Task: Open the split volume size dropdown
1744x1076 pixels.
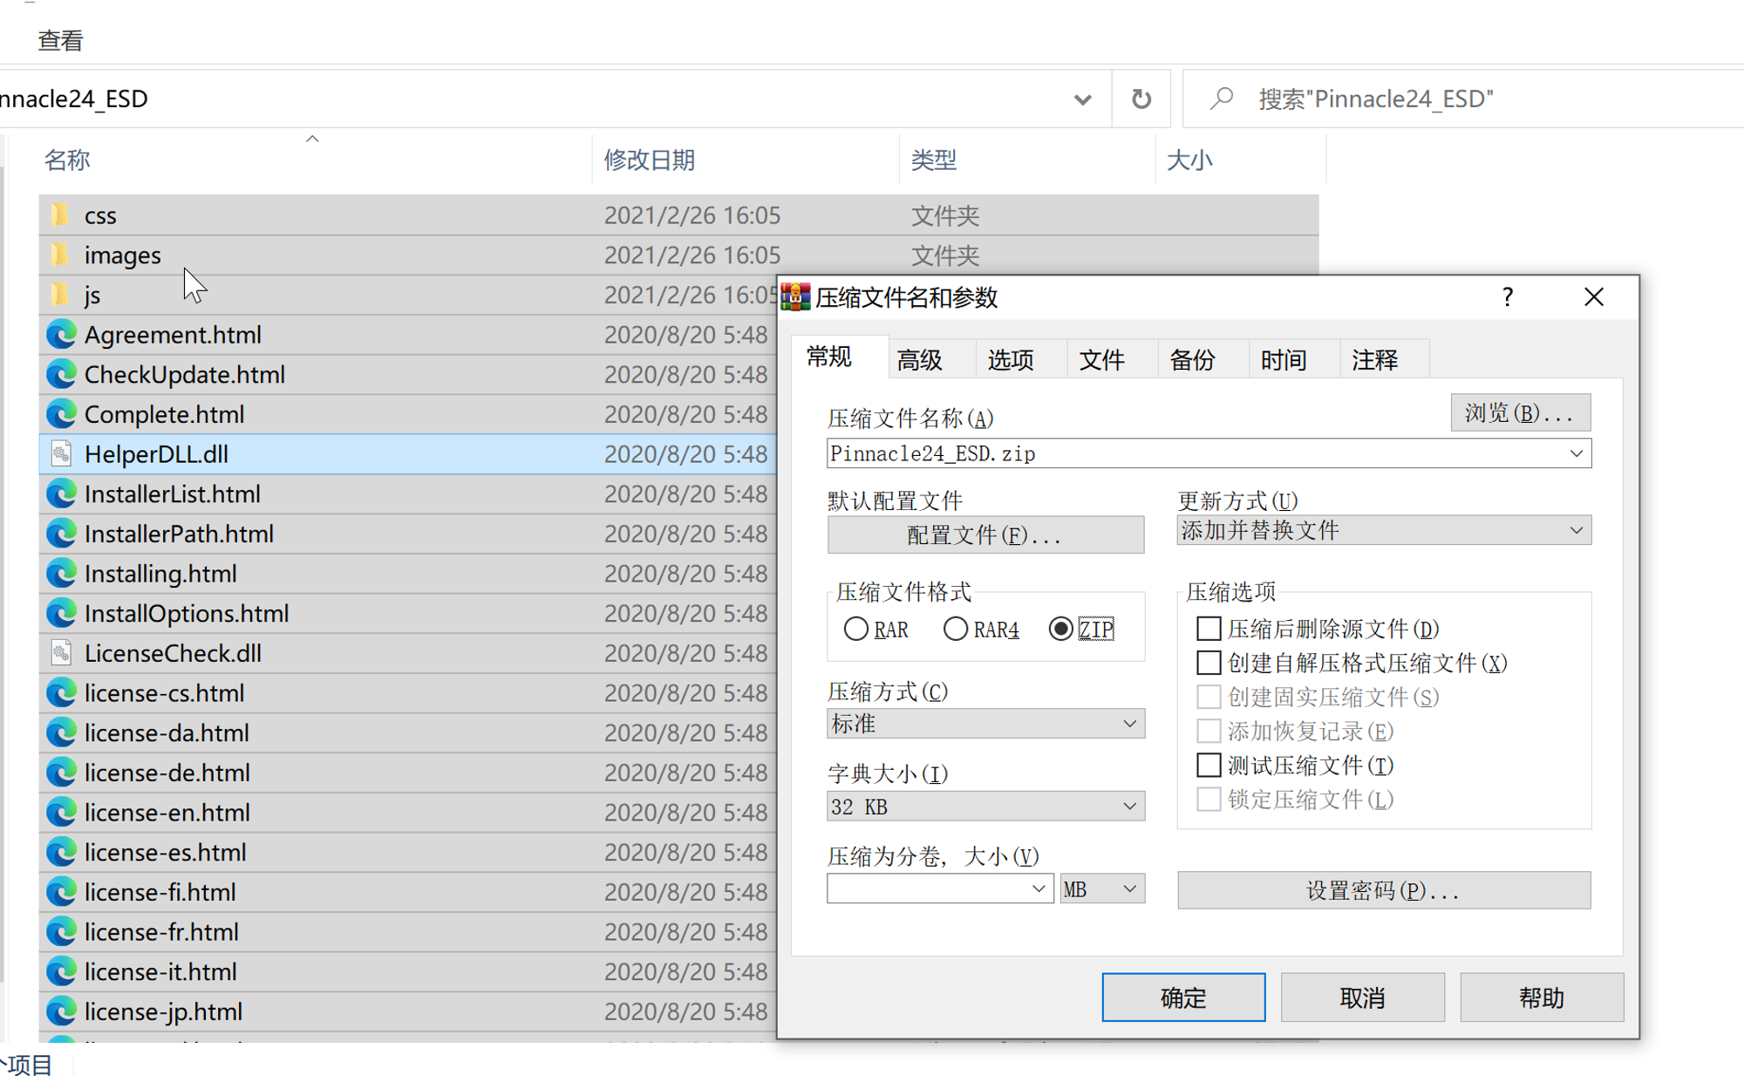Action: (1039, 889)
